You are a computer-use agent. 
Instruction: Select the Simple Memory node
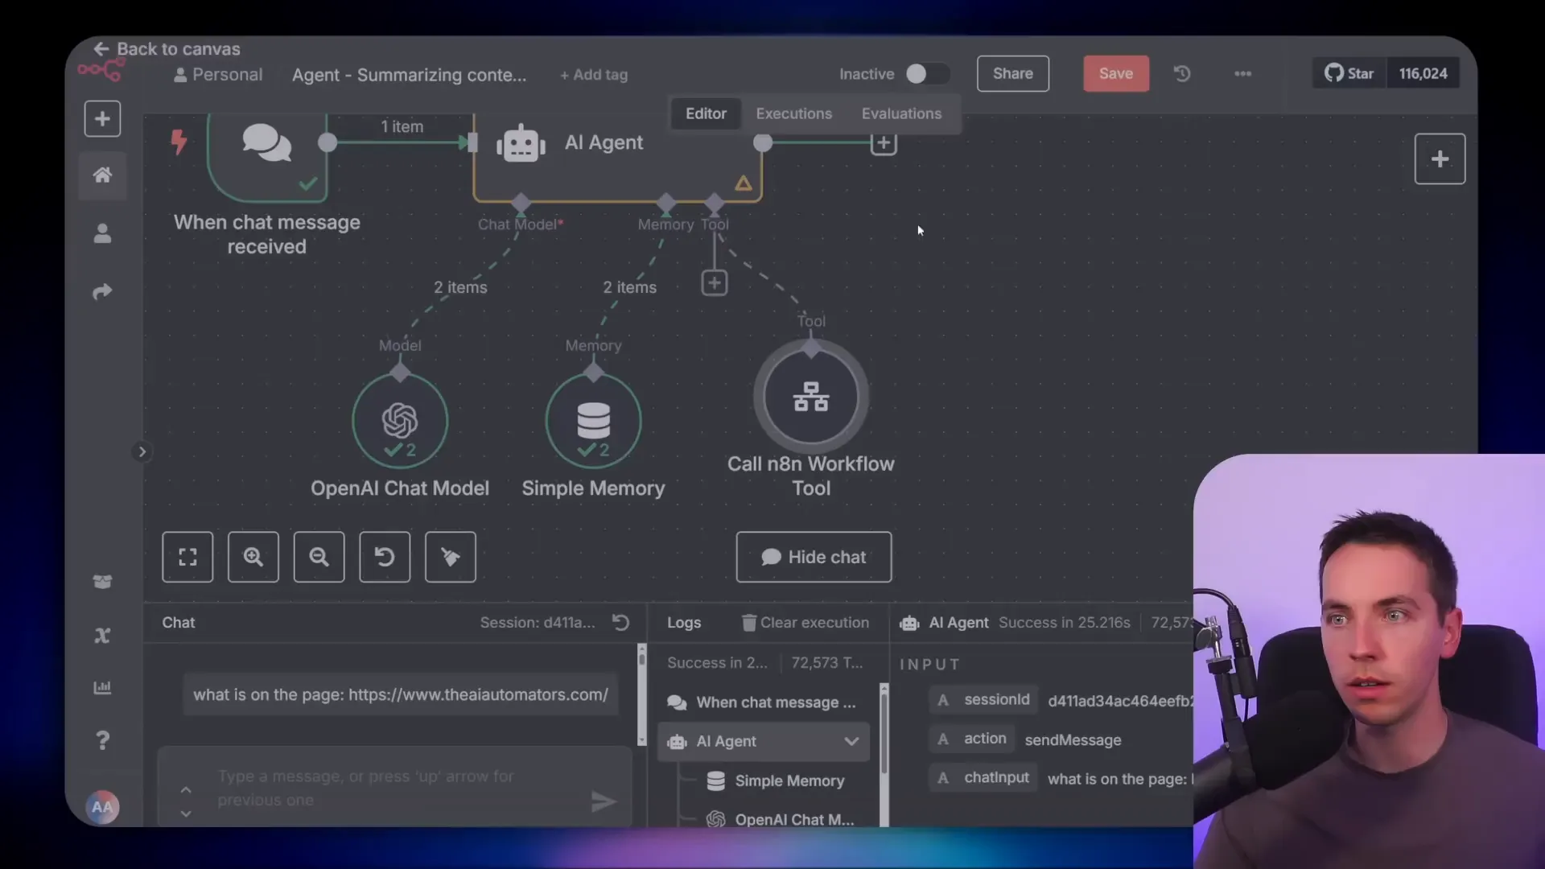[593, 421]
